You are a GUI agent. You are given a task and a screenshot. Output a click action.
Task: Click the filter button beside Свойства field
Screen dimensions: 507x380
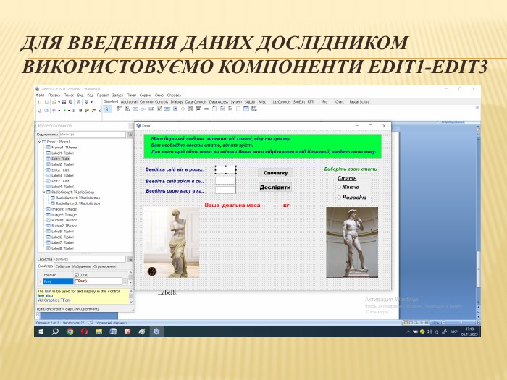pyautogui.click(x=130, y=259)
